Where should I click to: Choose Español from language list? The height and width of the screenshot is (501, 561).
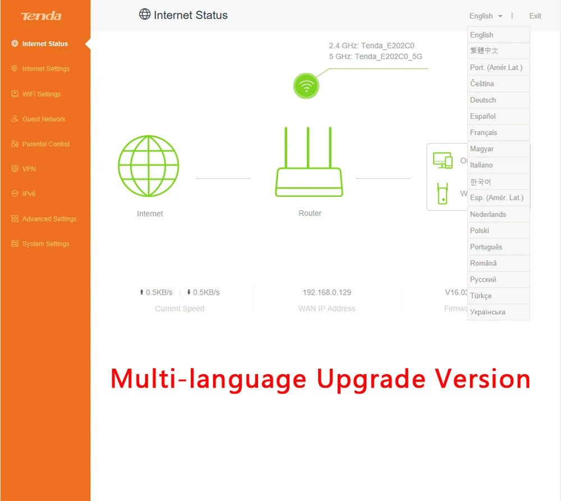498,116
